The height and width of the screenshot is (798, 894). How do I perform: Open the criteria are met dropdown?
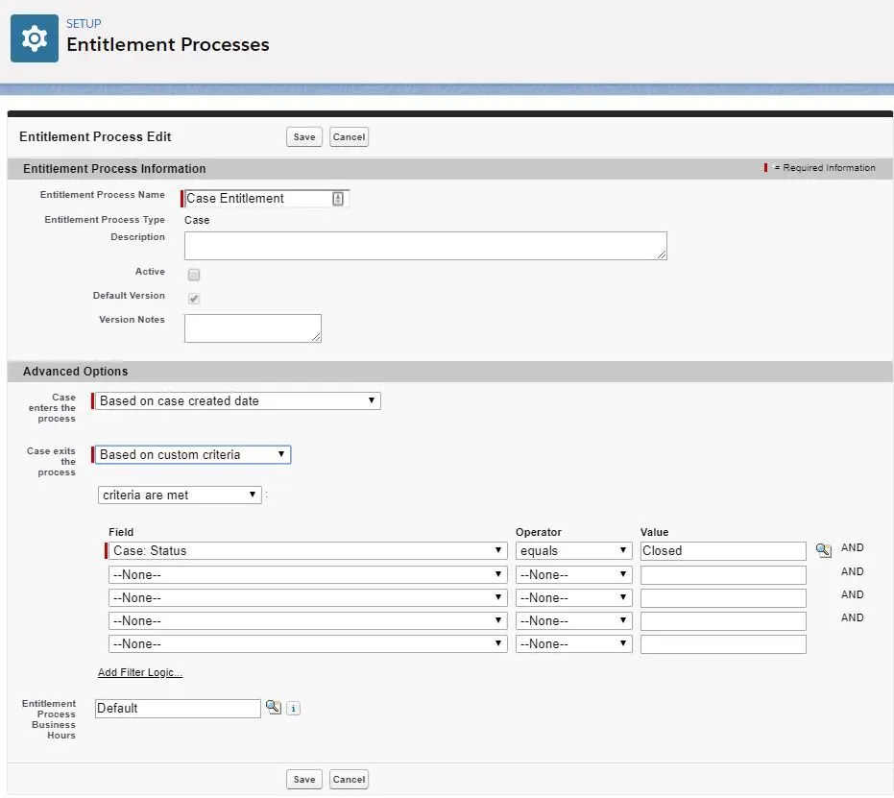[x=180, y=495]
